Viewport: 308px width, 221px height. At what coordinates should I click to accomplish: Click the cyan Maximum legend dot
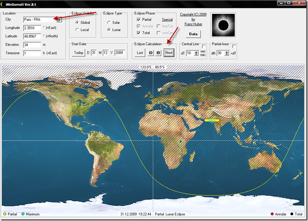[23, 214]
